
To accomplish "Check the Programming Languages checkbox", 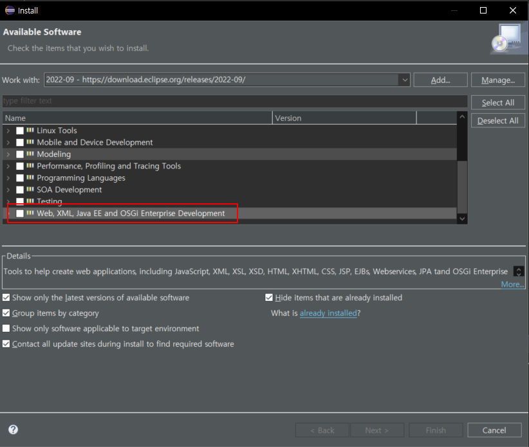I will point(20,178).
